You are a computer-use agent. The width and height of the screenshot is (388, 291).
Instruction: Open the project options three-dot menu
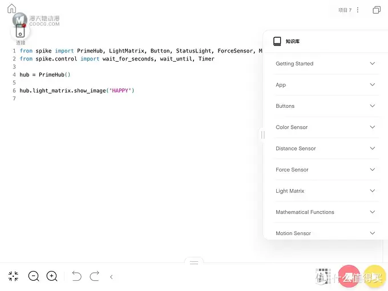[358, 10]
